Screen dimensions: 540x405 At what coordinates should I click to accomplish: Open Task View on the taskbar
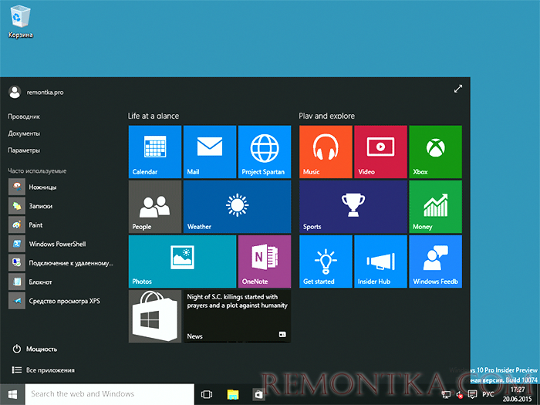pos(207,394)
